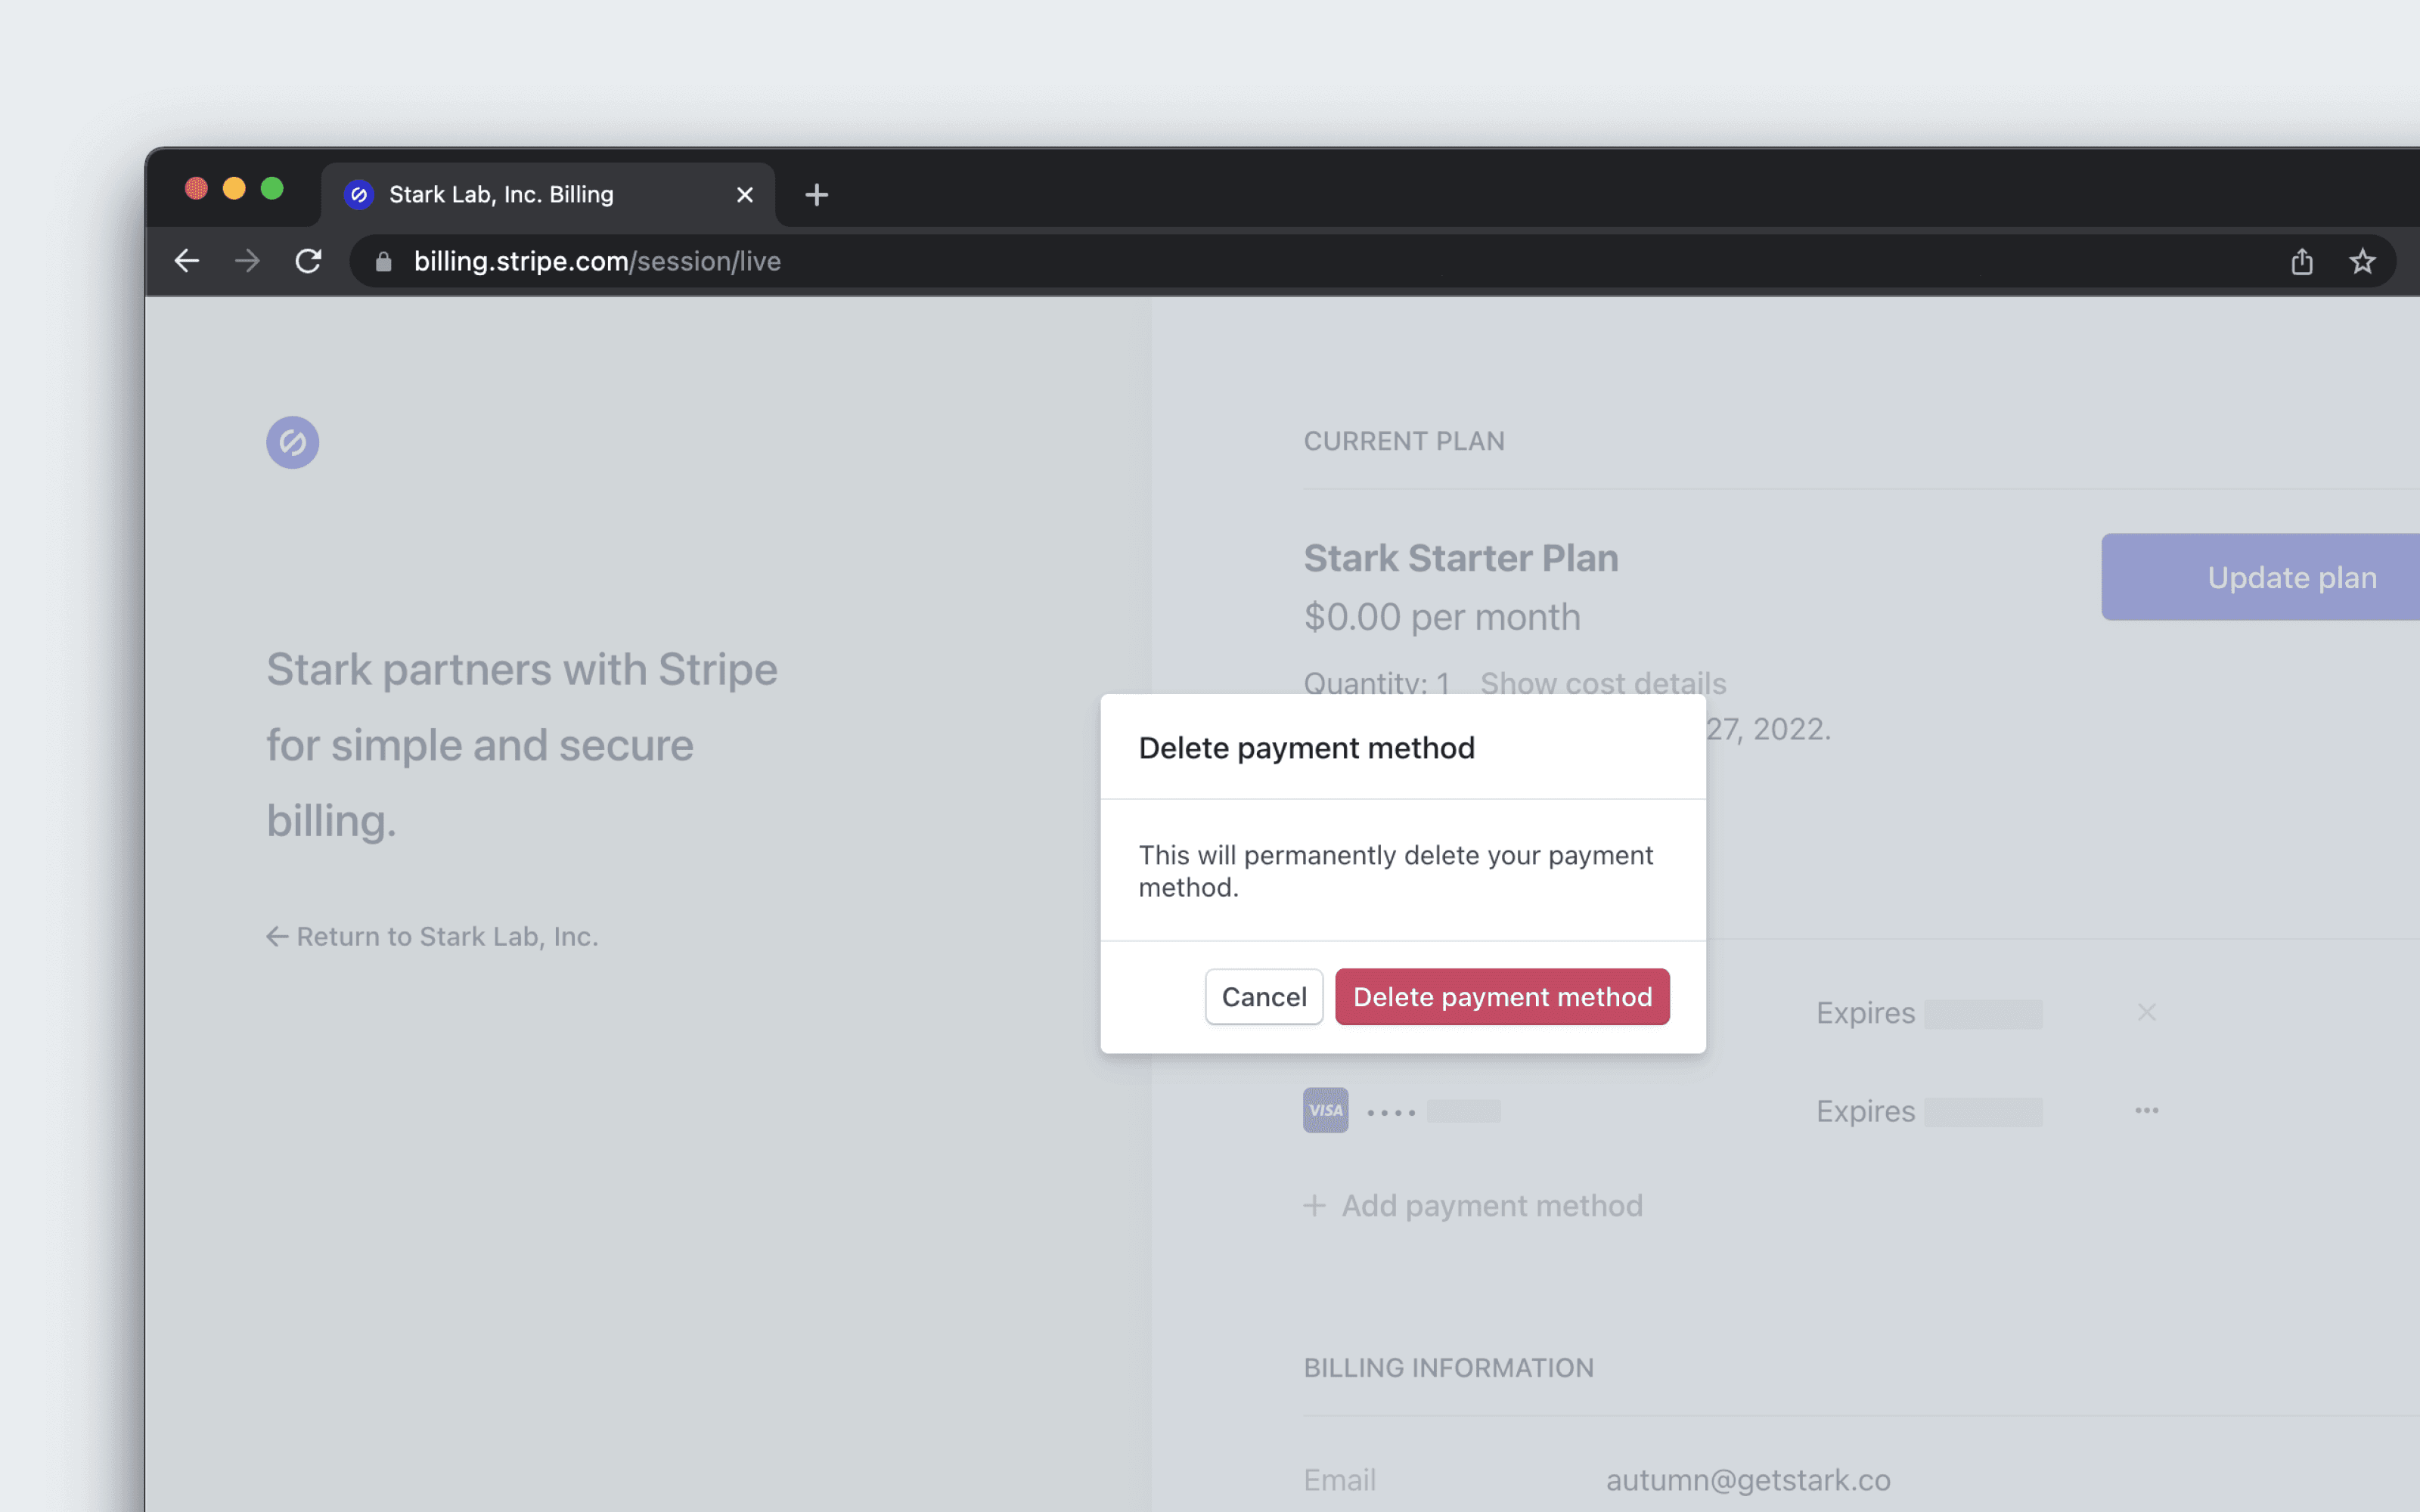Click the macOS red close window button

point(196,188)
